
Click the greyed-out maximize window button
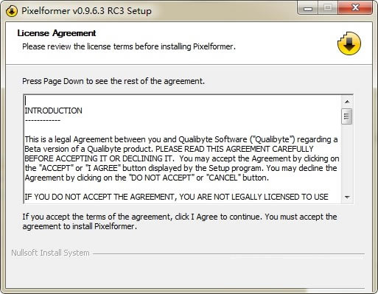328,8
